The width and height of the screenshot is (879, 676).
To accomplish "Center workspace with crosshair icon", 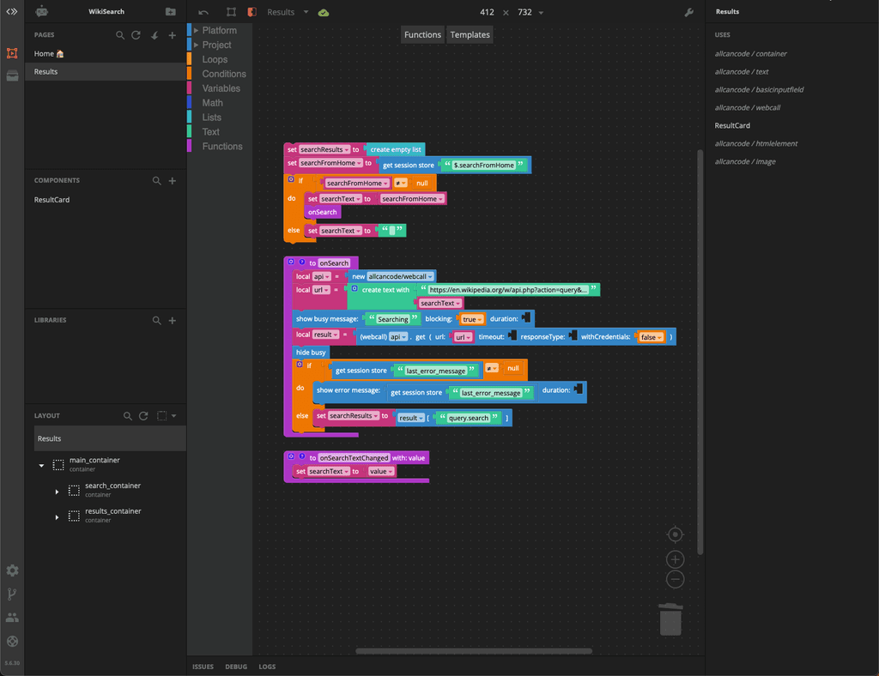I will tap(675, 534).
